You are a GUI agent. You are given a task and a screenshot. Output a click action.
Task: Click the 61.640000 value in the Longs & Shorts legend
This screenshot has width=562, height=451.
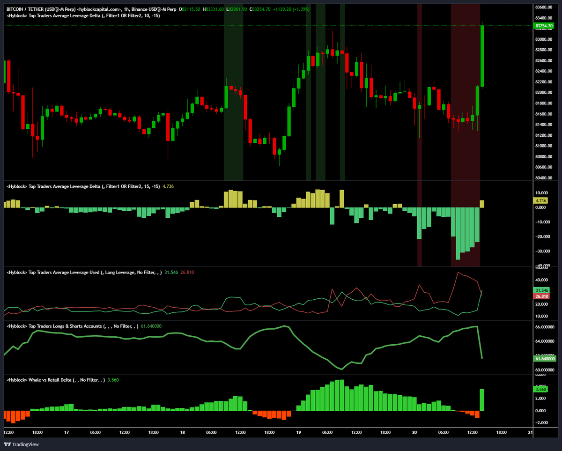(151, 326)
